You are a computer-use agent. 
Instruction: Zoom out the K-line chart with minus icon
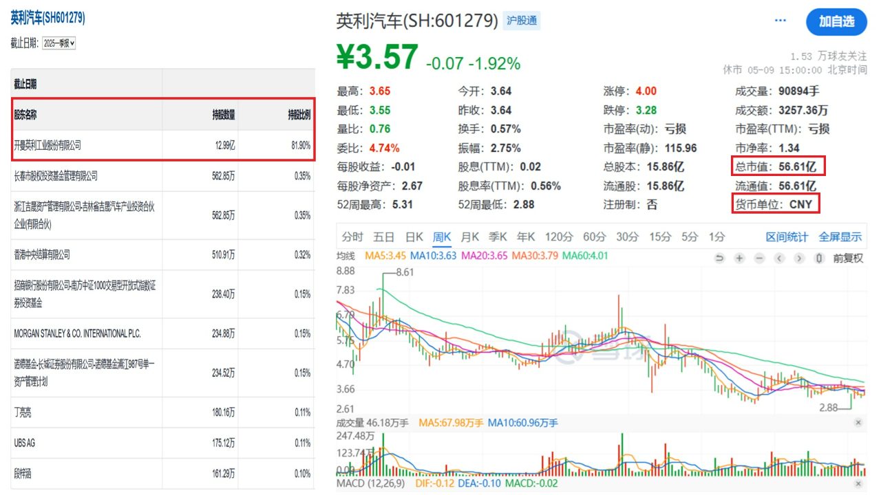(759, 258)
